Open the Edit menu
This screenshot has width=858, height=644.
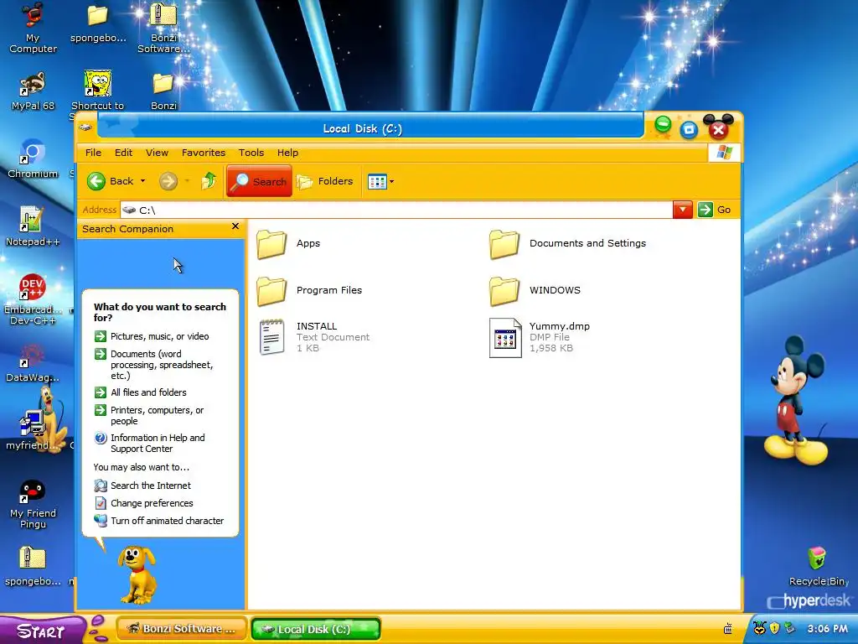(x=123, y=153)
